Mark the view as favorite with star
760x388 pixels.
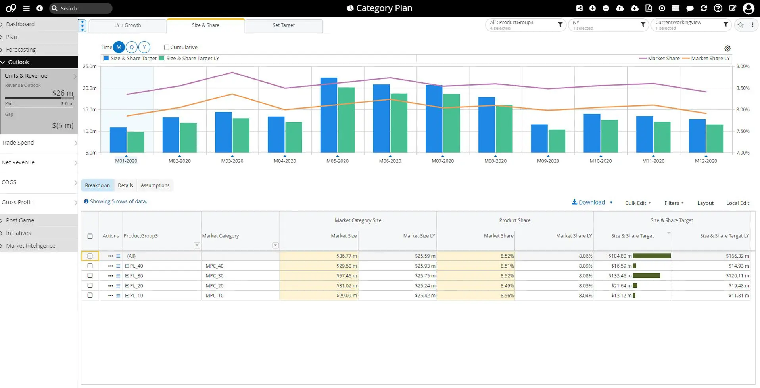[x=740, y=25]
